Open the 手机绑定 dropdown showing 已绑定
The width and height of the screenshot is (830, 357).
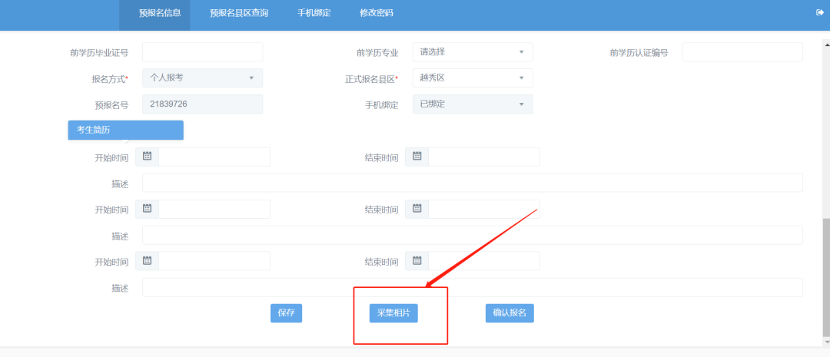pos(473,104)
